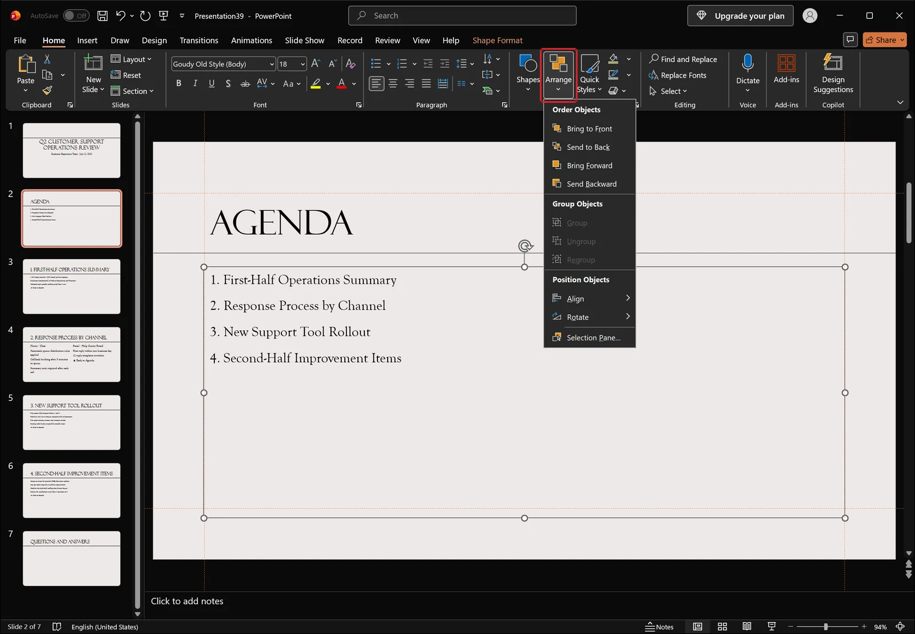Click the Format Painter brush icon
The image size is (915, 634).
[47, 90]
